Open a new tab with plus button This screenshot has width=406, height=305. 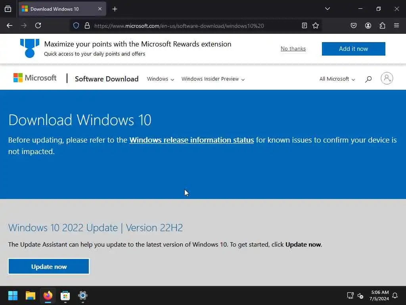115,9
